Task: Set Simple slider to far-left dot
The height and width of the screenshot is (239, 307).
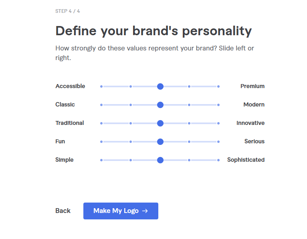Action: click(x=101, y=160)
